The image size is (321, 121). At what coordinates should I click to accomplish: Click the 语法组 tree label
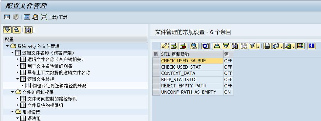pos(34,118)
